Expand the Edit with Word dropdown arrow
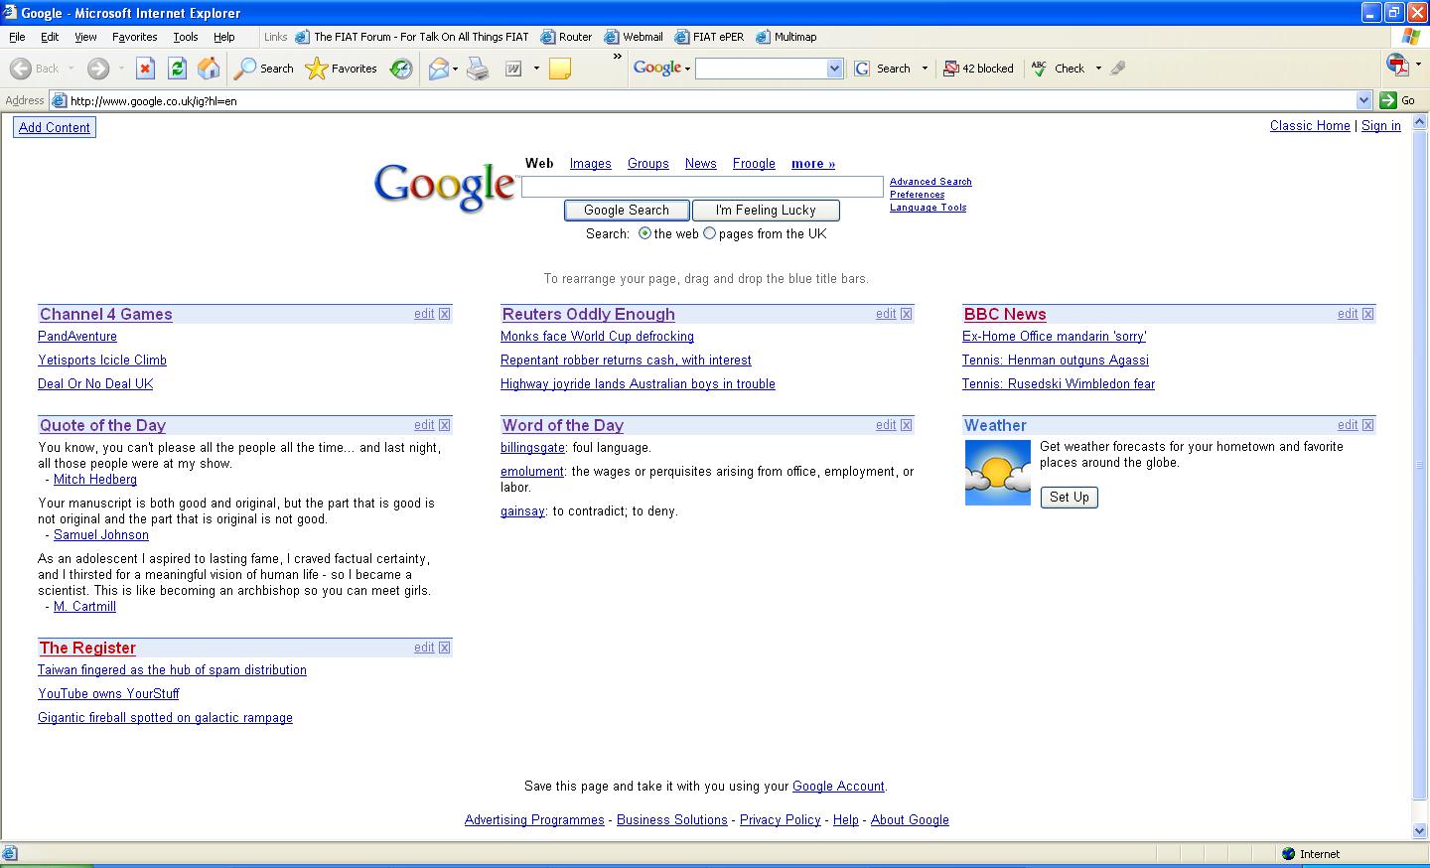 point(536,69)
